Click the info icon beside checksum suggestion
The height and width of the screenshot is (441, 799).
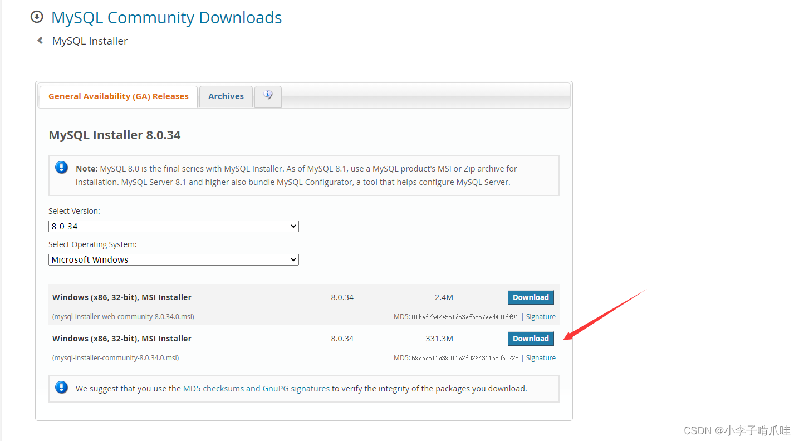click(62, 388)
